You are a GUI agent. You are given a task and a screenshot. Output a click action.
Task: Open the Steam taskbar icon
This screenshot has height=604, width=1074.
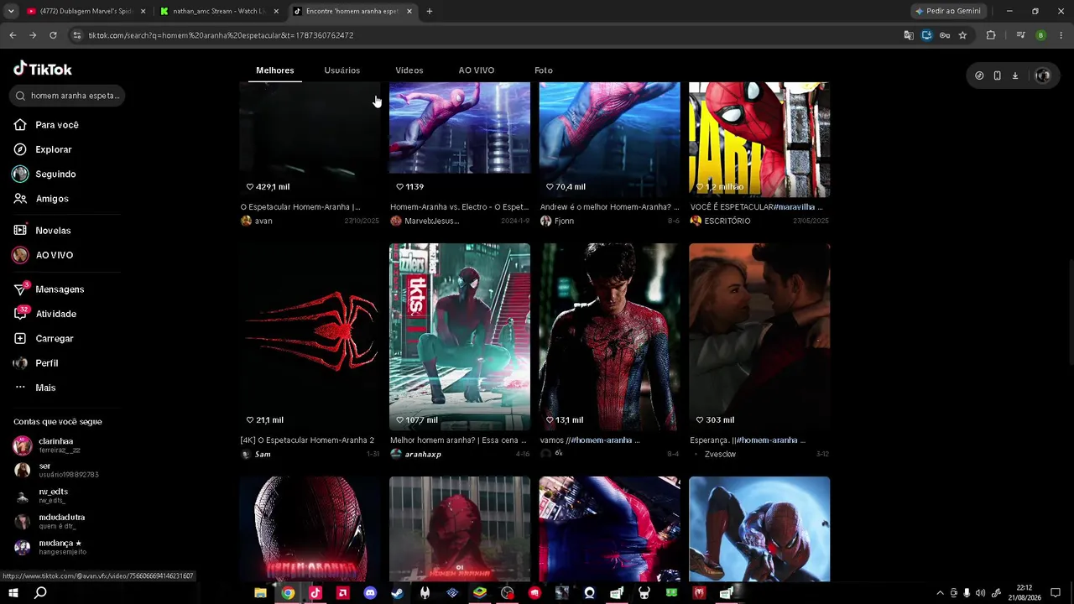click(397, 593)
